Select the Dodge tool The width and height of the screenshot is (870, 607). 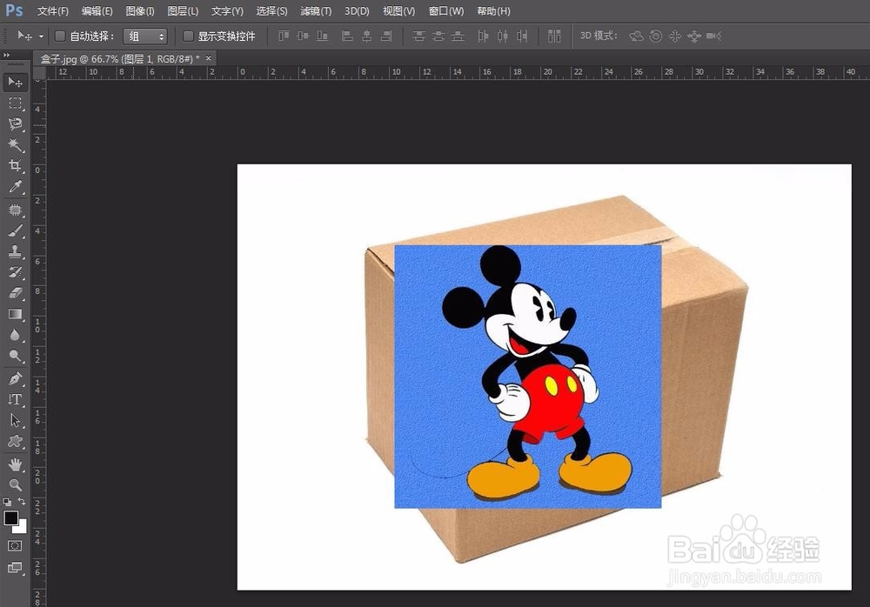click(x=15, y=356)
